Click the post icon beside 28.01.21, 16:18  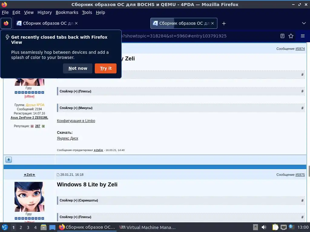(x=58, y=175)
